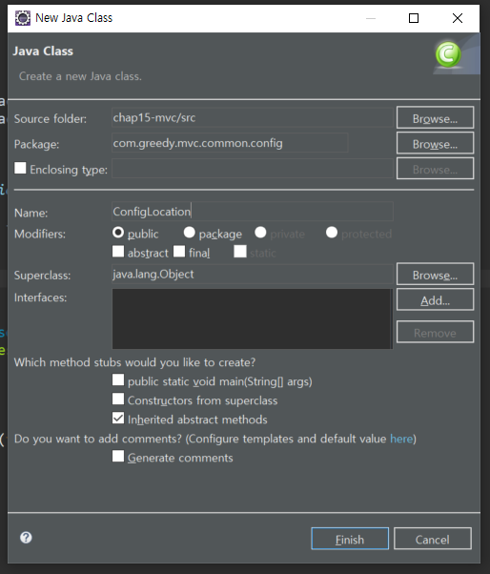
Task: Click the 'Interfaces:' label
Action: click(41, 297)
